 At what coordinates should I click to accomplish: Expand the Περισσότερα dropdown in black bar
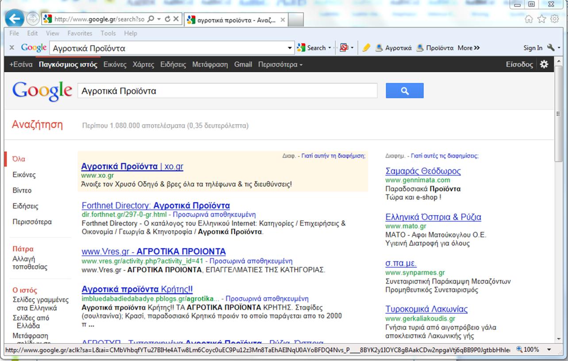(280, 65)
